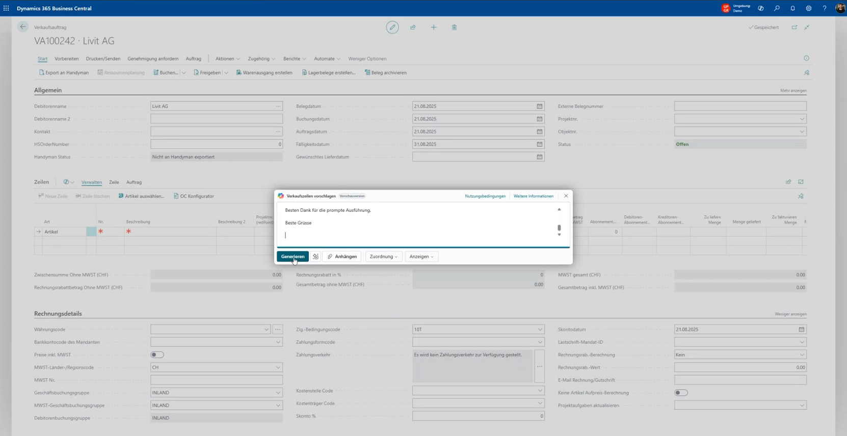Toggle Keine Artikel Aufpreis-Berechnung switch

[681, 393]
